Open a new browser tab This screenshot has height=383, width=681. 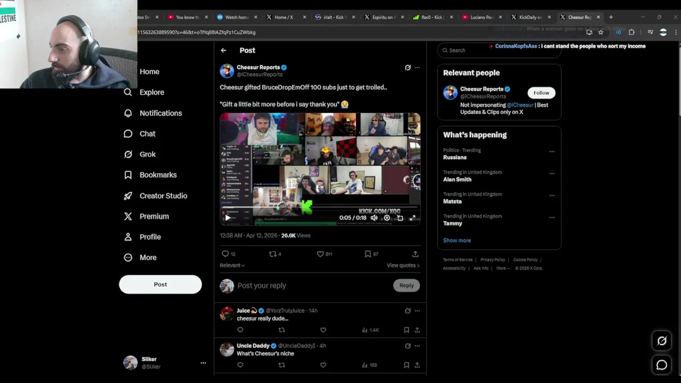click(x=611, y=17)
